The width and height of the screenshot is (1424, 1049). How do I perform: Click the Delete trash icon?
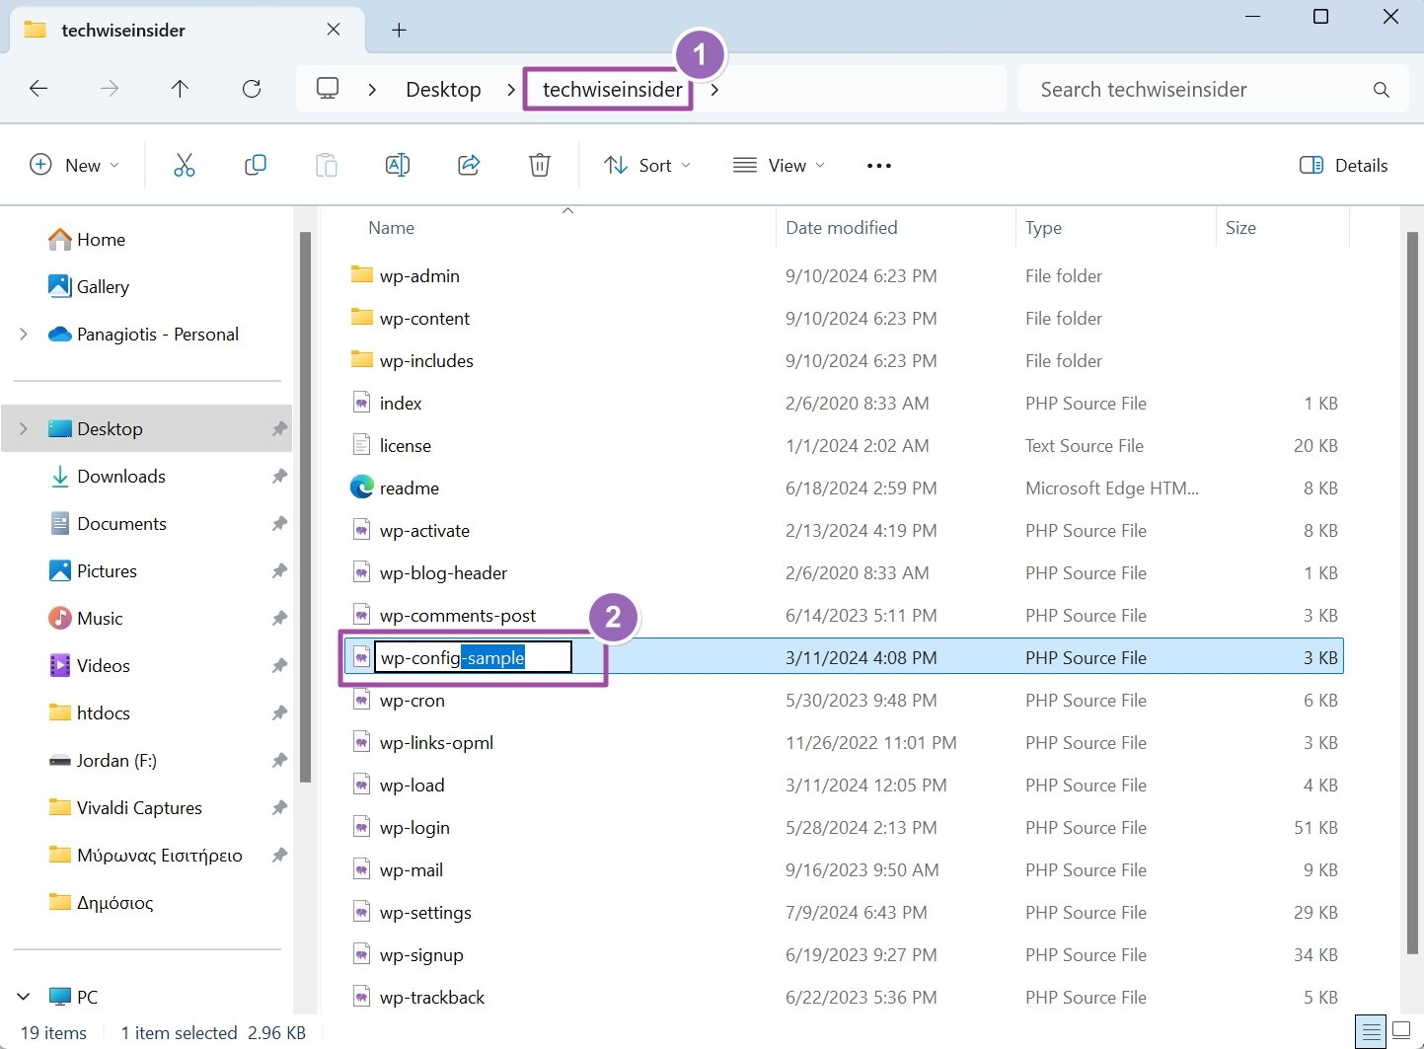pyautogui.click(x=540, y=165)
